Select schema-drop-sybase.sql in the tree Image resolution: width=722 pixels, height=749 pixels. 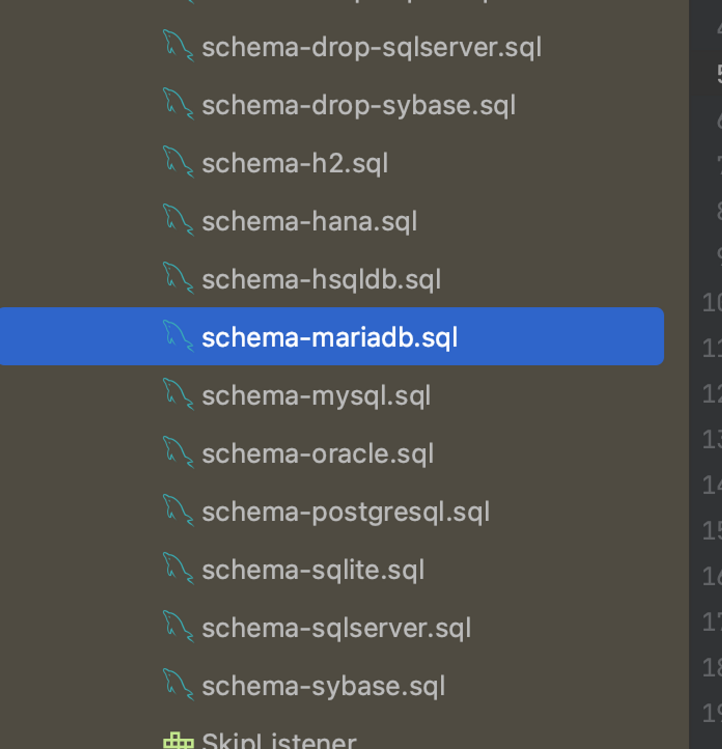[x=359, y=106]
